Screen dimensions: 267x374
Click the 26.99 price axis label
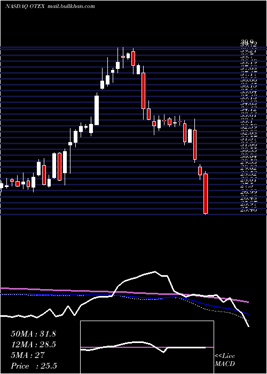pos(249,192)
